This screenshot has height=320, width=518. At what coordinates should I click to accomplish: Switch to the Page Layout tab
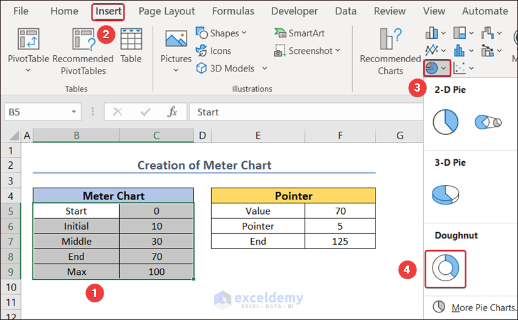[166, 11]
